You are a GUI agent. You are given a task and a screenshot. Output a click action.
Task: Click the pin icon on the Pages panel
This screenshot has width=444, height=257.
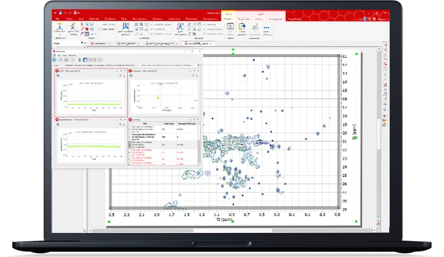point(82,43)
